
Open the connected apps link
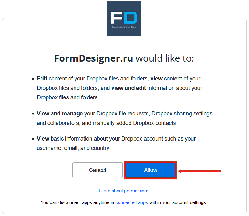(x=131, y=202)
